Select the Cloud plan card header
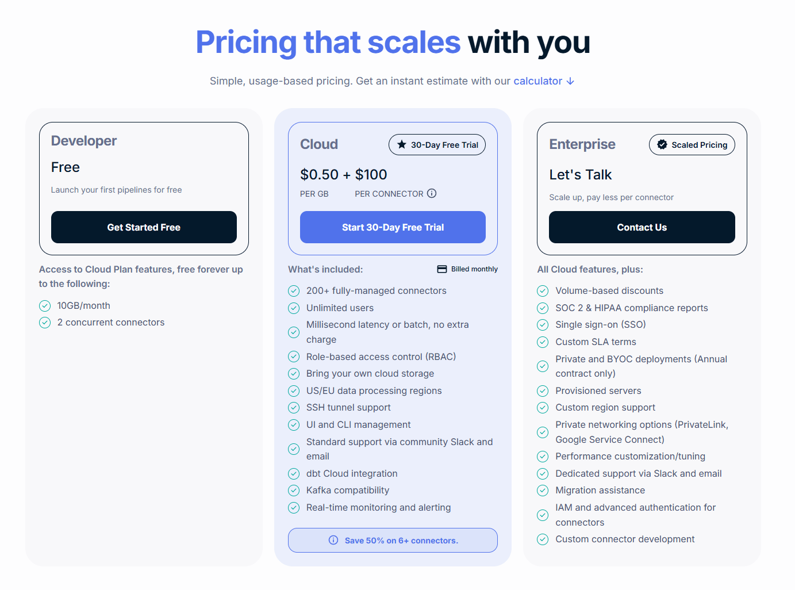The width and height of the screenshot is (795, 590). [x=318, y=144]
